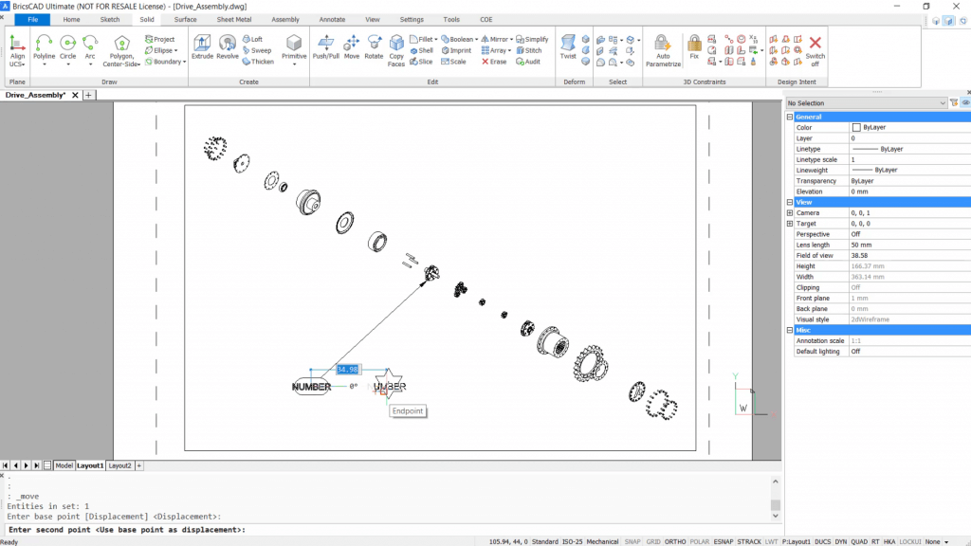Click the Copy Faces tool
Viewport: 971px width, 546px height.
pyautogui.click(x=396, y=51)
